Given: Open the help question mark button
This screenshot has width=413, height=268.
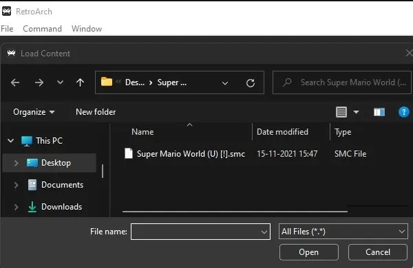Looking at the screenshot, I should (x=403, y=112).
